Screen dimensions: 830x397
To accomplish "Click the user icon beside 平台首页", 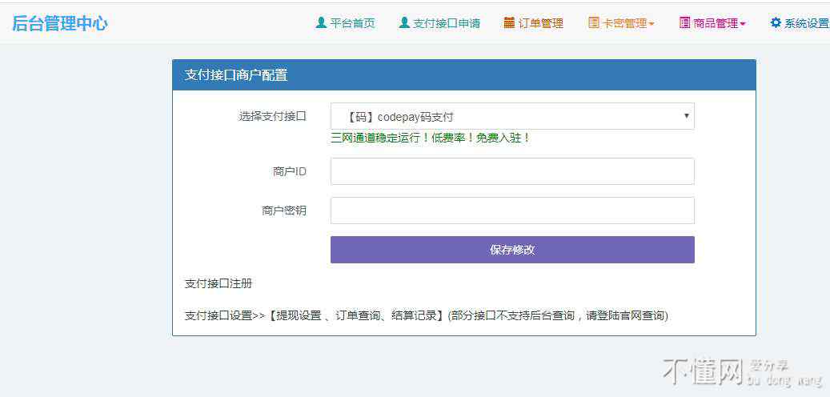I will click(321, 23).
